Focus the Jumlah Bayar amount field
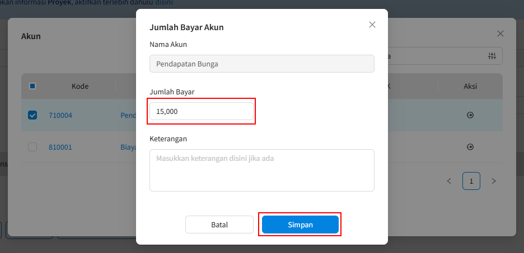Image resolution: width=524 pixels, height=253 pixels. [202, 111]
